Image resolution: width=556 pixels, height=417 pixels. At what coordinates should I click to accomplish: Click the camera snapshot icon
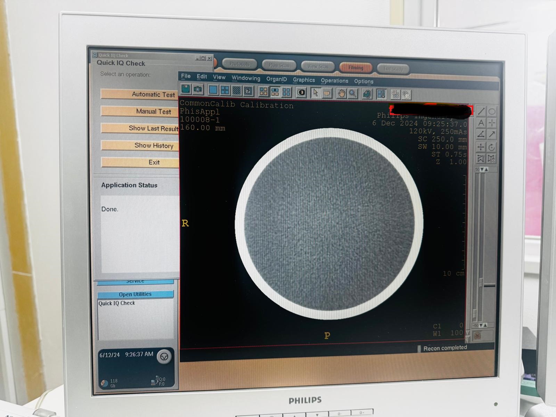tap(197, 89)
